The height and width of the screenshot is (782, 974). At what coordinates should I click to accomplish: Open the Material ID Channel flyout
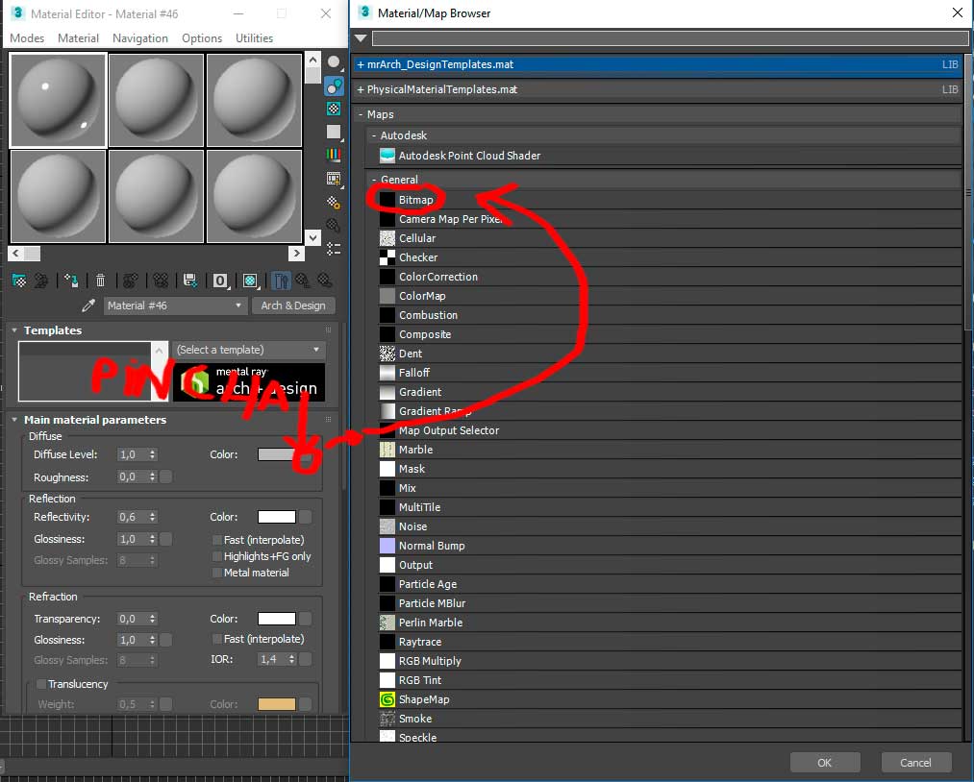220,281
